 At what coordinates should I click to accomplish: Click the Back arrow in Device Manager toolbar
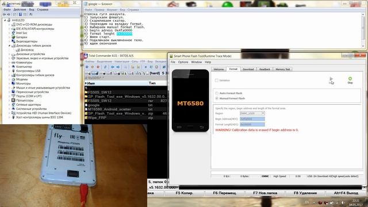pos(5,14)
